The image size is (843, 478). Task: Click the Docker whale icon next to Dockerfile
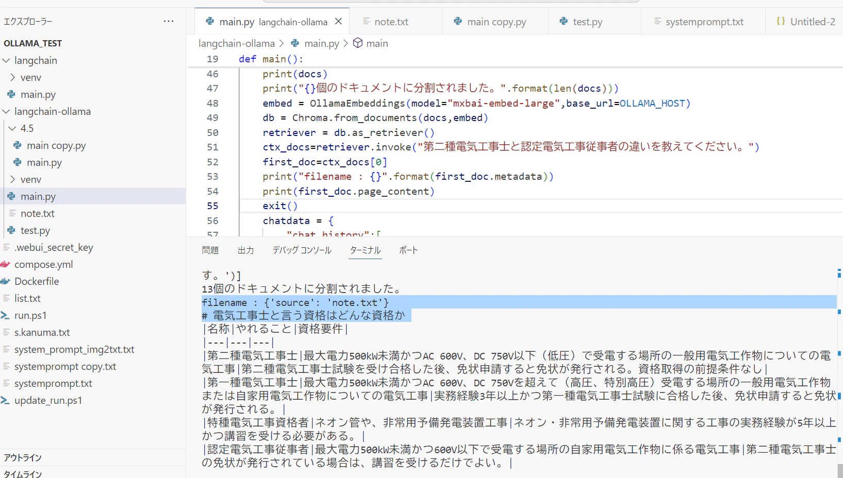coord(6,281)
